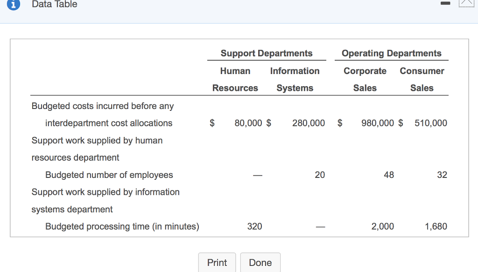Screen dimensions: 478x272
Task: Click the Corporate Sales column header
Action: coord(365,79)
